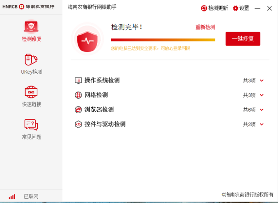The image size is (278, 203).
Task: Click the scan progress bar
Action: [x=163, y=40]
